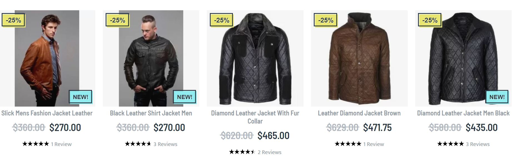This screenshot has height=156, width=515.
Task: Open the Slick Mens Fashion Jacket Leather image
Action: click(x=47, y=58)
